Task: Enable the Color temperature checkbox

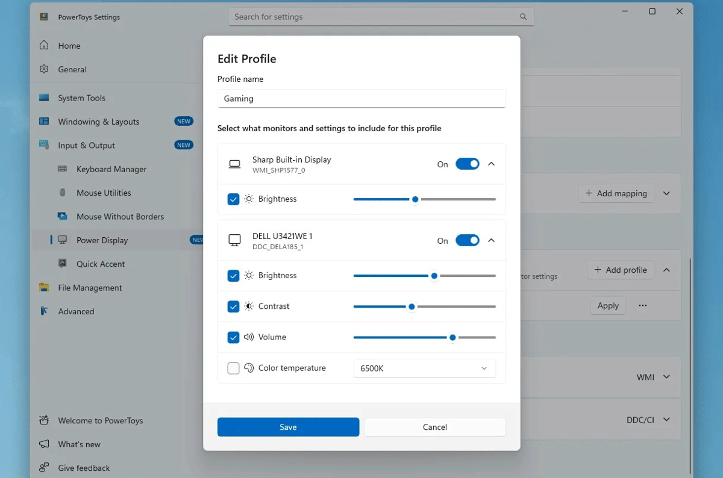Action: pyautogui.click(x=233, y=368)
